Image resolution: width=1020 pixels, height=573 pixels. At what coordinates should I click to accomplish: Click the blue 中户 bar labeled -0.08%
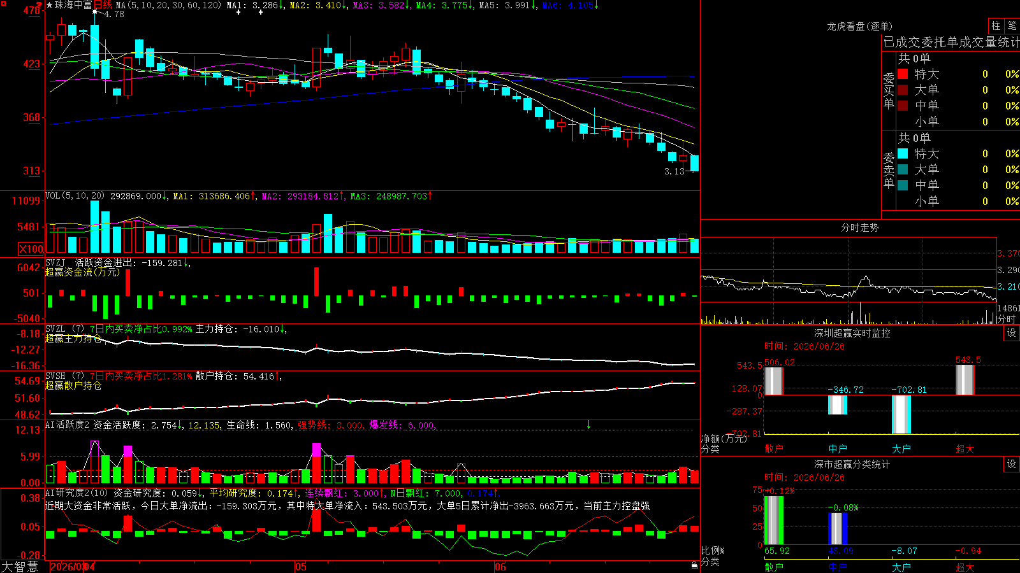click(838, 529)
